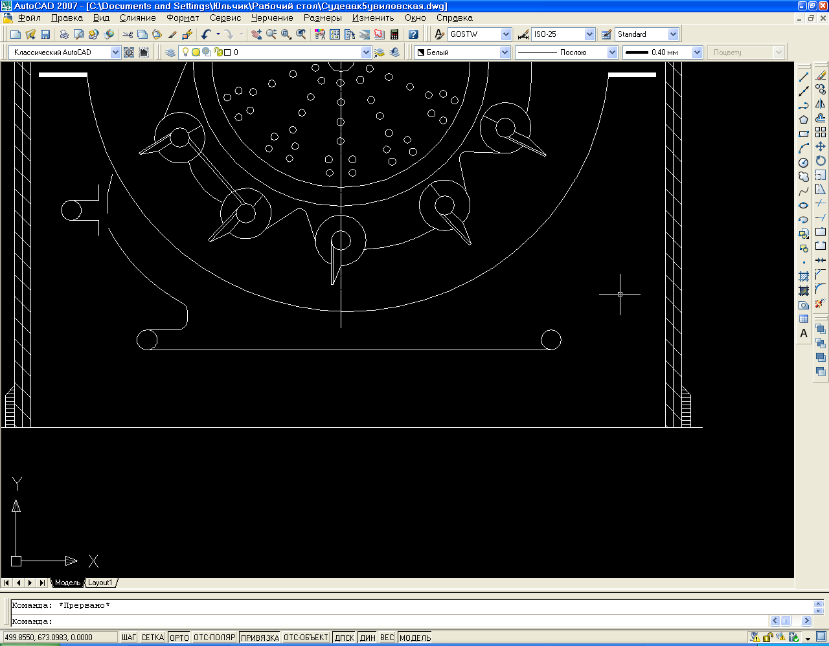Switch to the Layout1 tab
The height and width of the screenshot is (646, 829).
coord(100,583)
